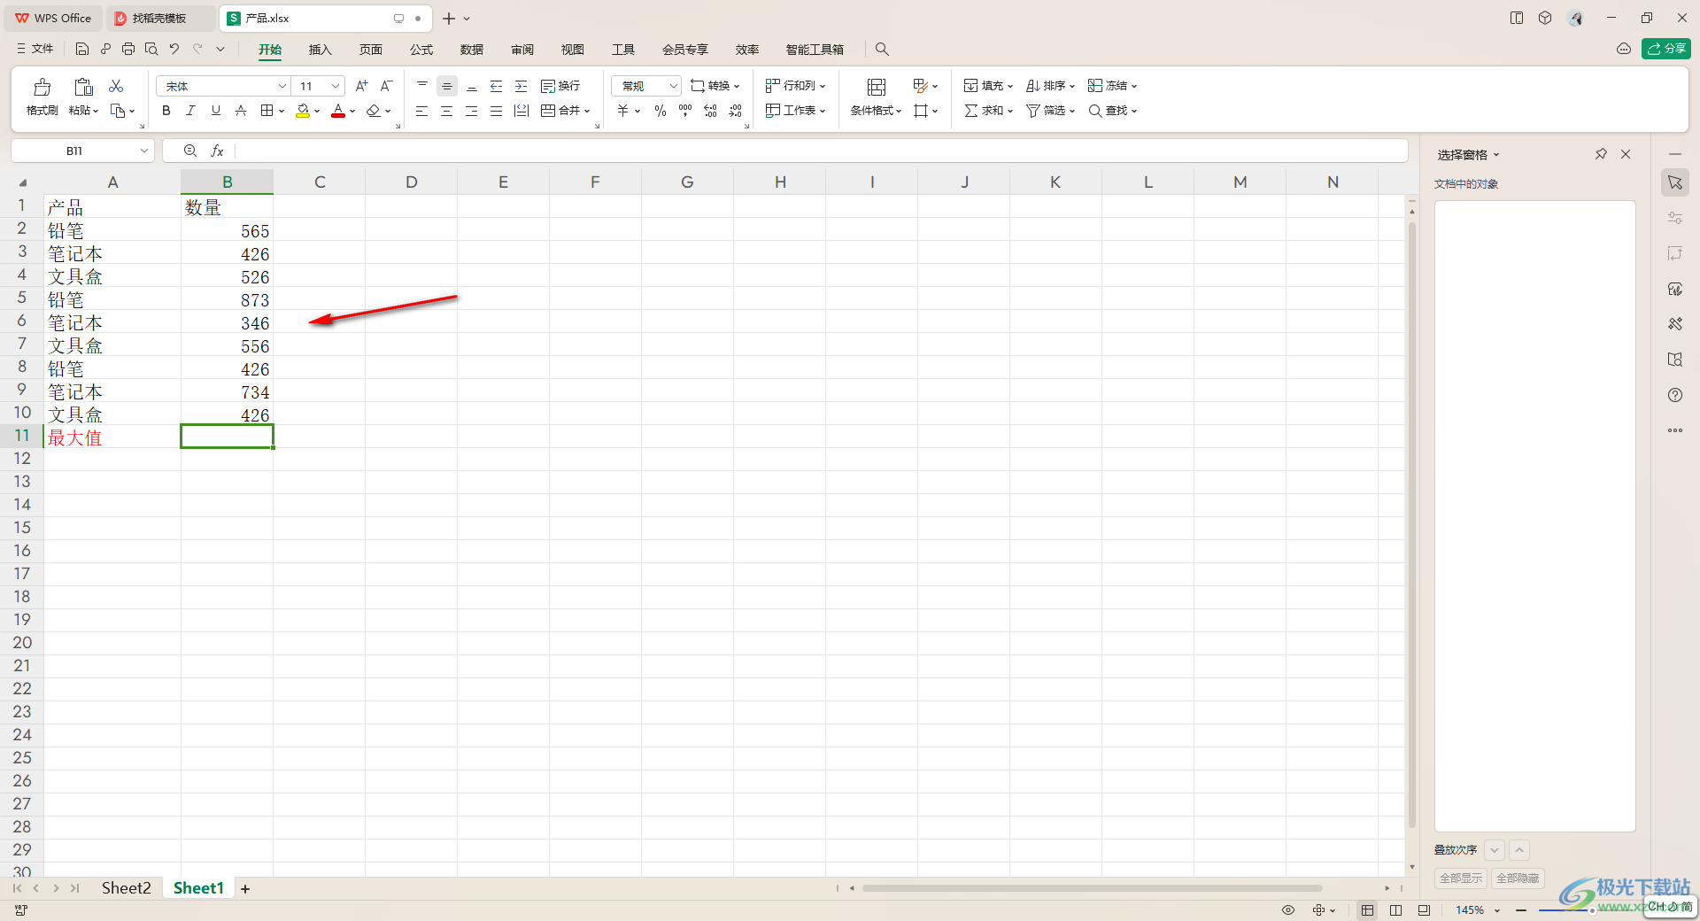This screenshot has height=921, width=1700.
Task: Click the Save icon in quick toolbar
Action: tap(81, 49)
